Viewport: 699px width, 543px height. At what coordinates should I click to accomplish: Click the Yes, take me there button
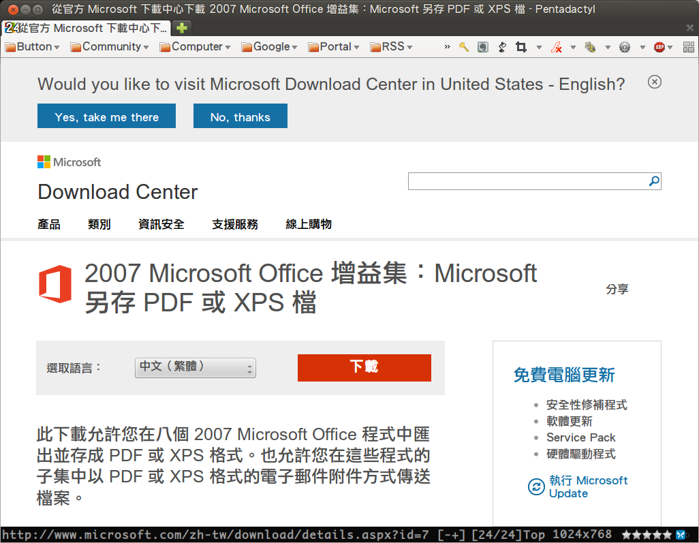[106, 116]
